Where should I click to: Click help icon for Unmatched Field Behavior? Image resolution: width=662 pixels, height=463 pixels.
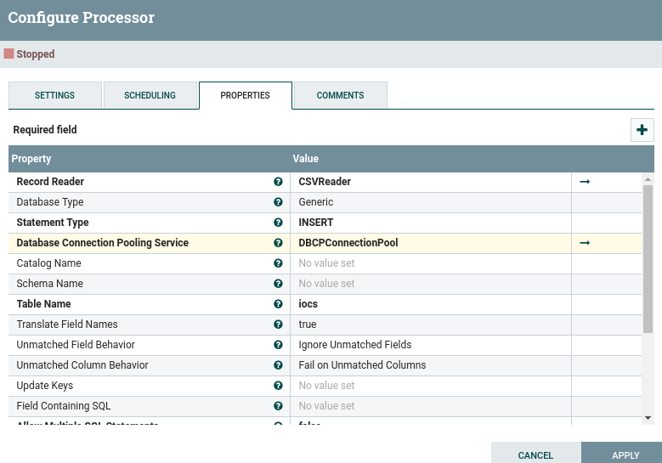pyautogui.click(x=278, y=345)
